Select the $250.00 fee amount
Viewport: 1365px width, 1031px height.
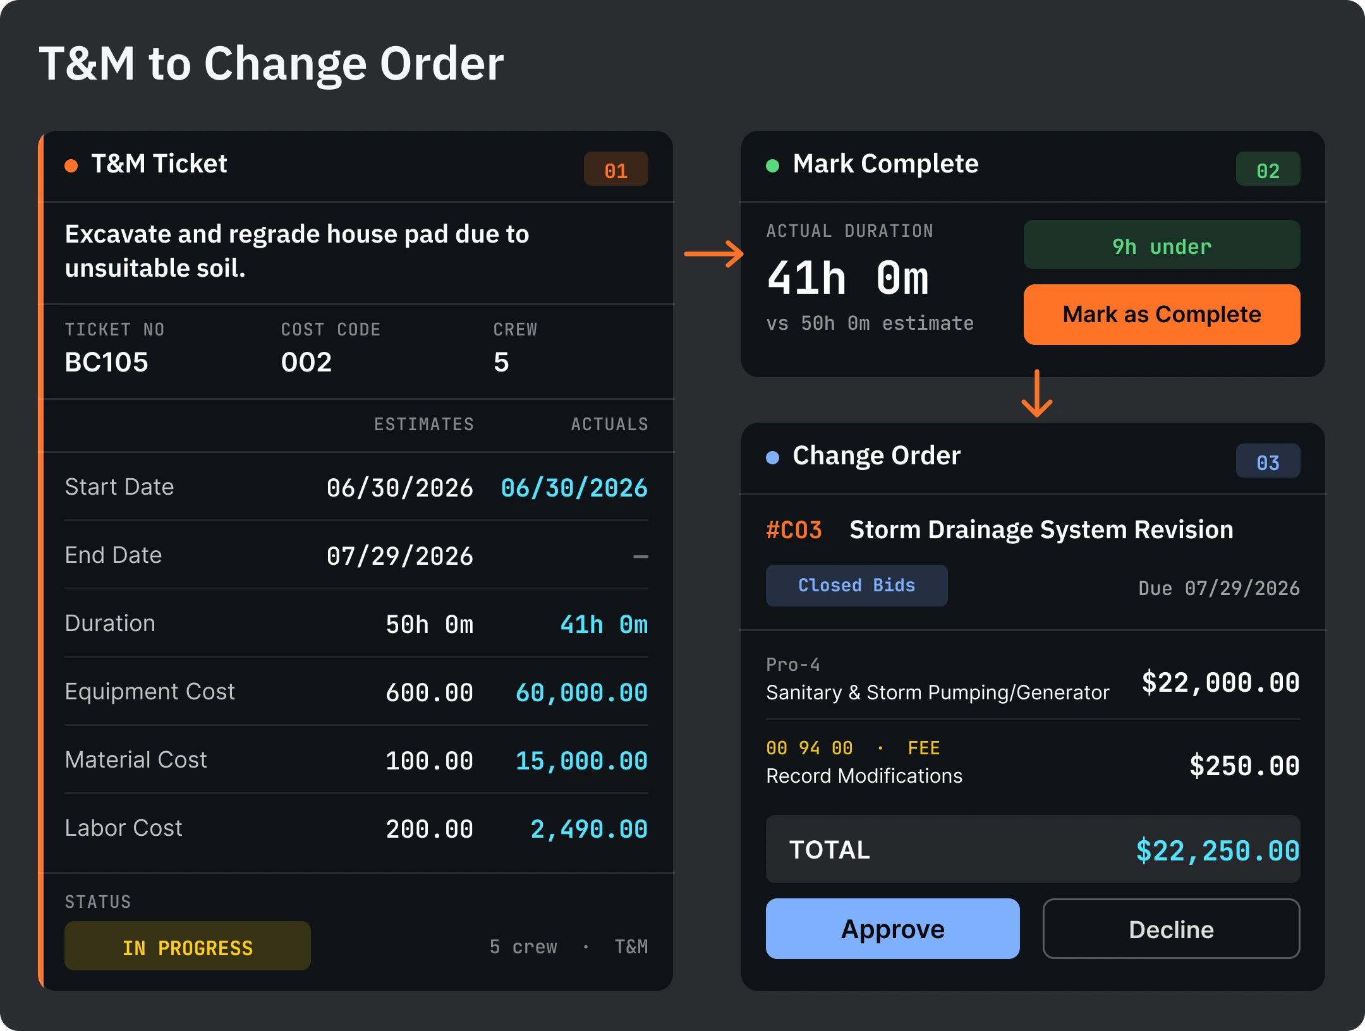coord(1244,766)
